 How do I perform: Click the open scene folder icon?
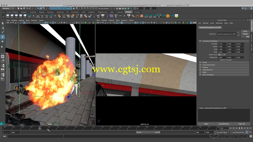click(x=21, y=8)
